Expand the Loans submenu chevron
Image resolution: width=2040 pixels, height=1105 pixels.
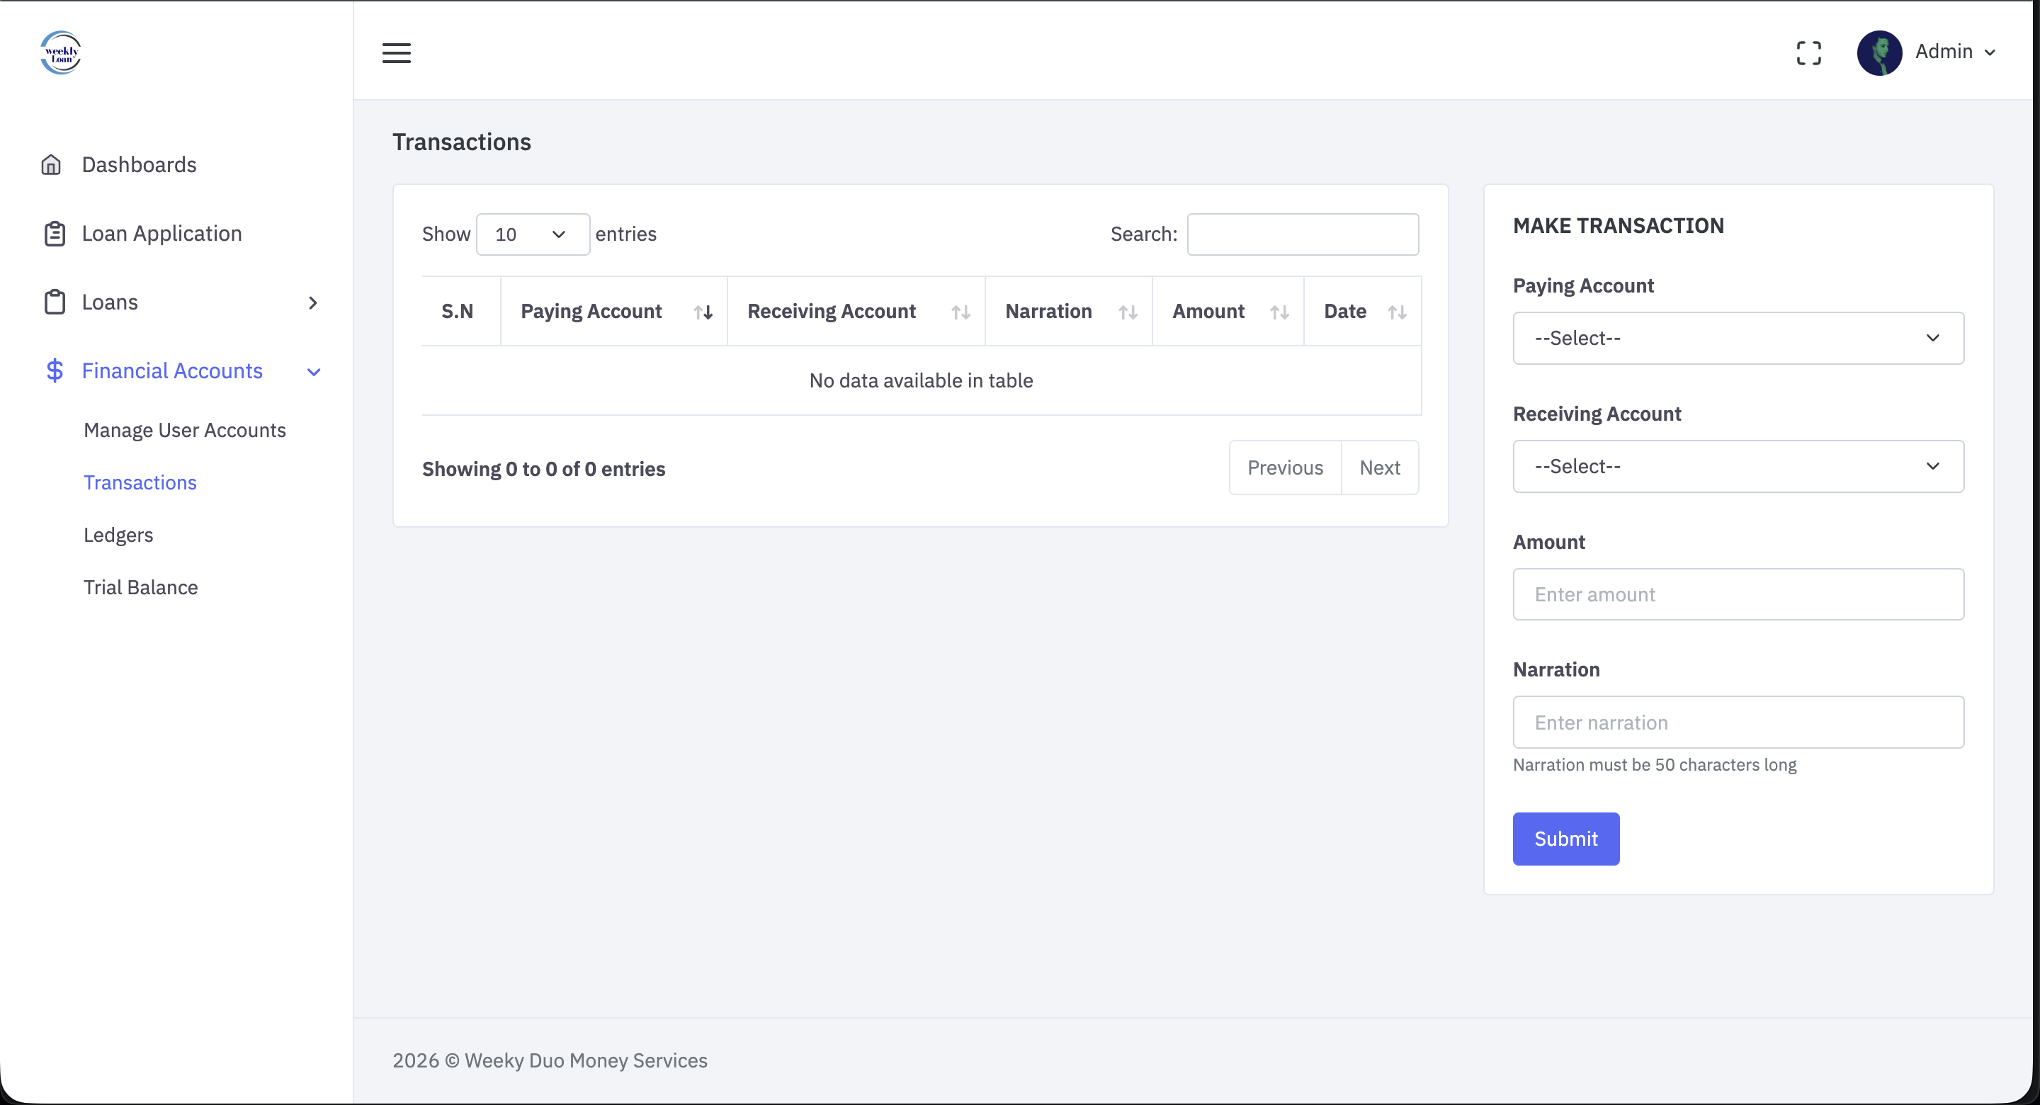tap(313, 302)
